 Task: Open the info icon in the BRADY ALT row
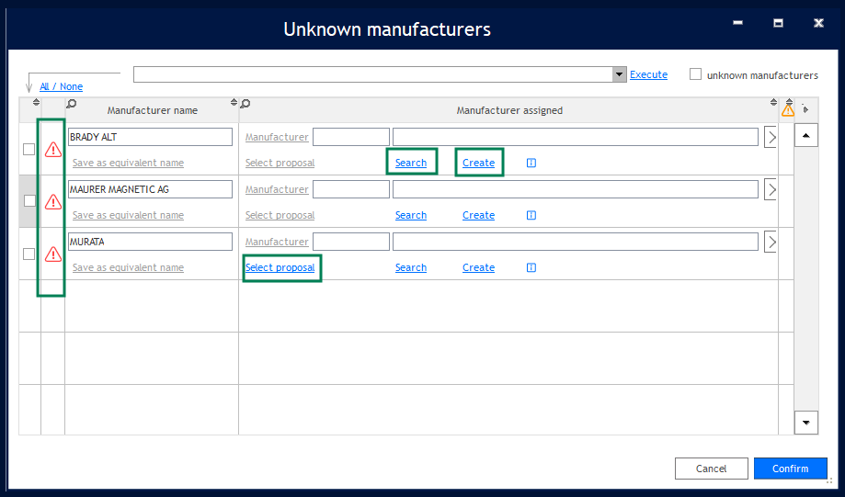tap(531, 164)
